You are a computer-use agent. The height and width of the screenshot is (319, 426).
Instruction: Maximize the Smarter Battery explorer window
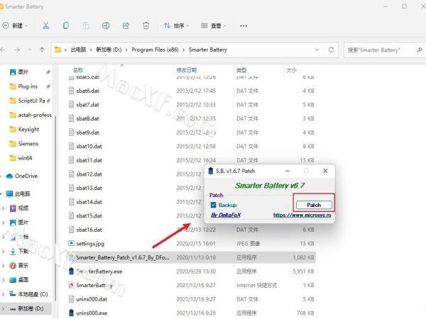click(404, 6)
